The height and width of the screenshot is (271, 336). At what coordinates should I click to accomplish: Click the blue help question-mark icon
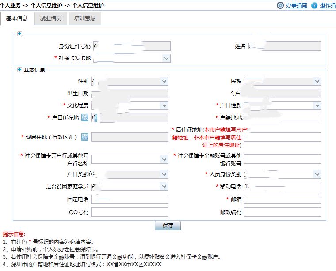[314, 6]
